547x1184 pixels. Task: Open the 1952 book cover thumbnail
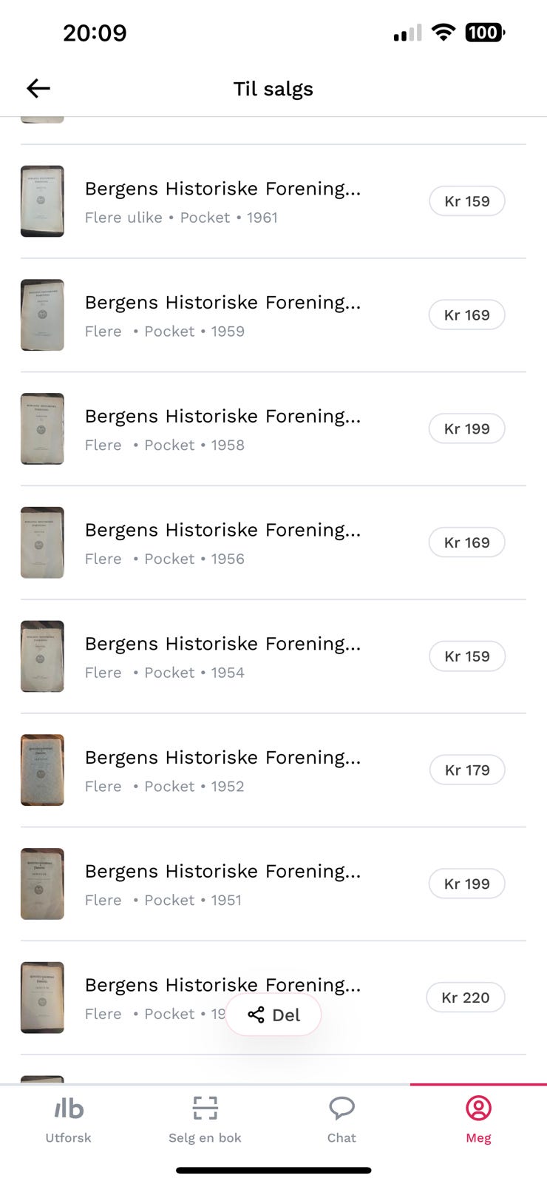point(42,770)
